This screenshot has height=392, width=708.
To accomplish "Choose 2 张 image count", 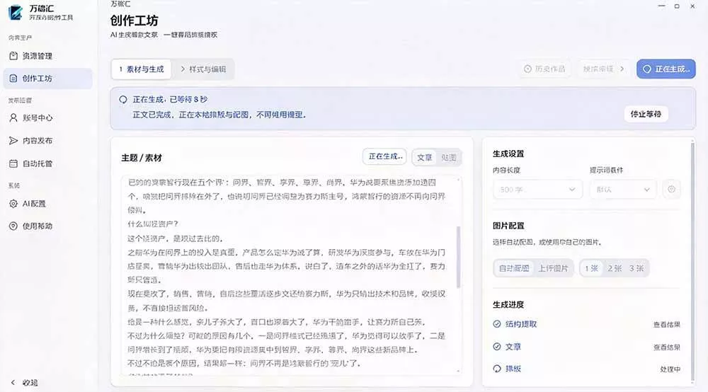I will tap(615, 268).
